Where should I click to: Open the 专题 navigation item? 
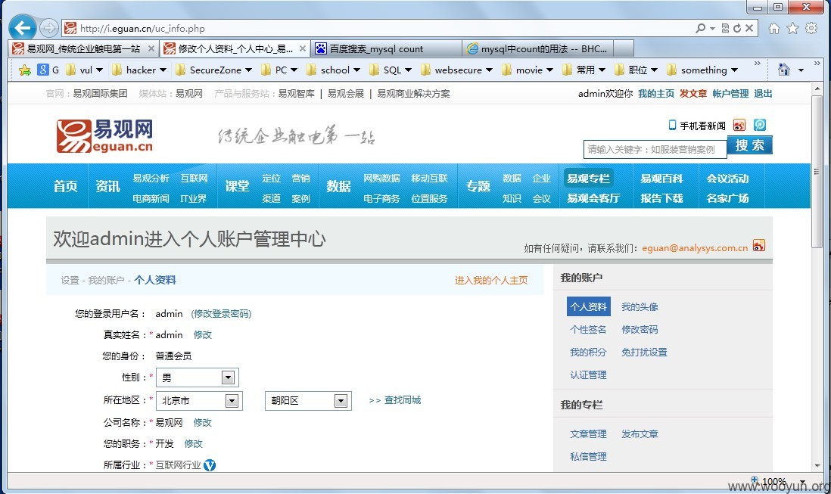tap(478, 186)
